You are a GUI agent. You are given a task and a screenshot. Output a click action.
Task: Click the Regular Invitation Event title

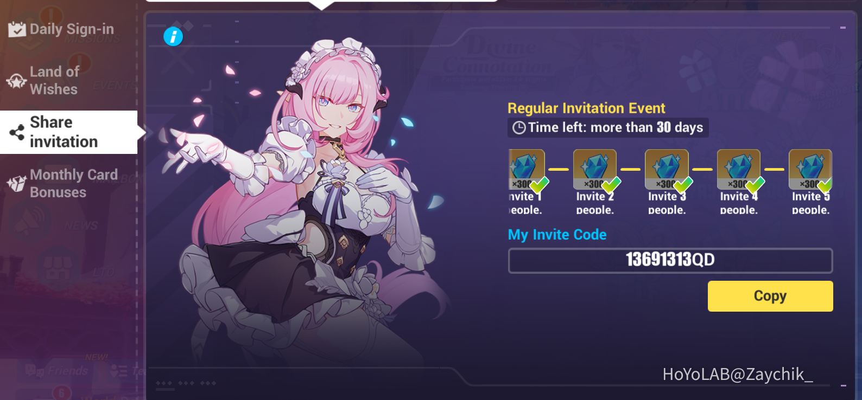(x=586, y=108)
